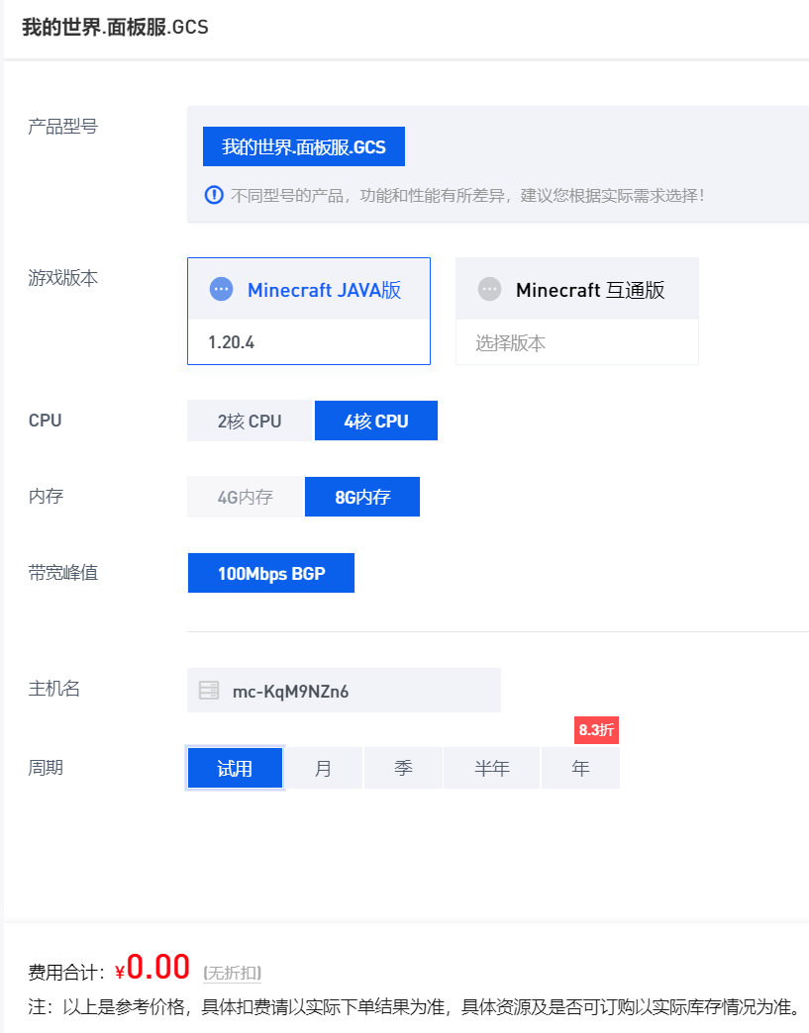Select the 试用 trial period tab
Viewport: 809px width, 1033px height.
235,768
